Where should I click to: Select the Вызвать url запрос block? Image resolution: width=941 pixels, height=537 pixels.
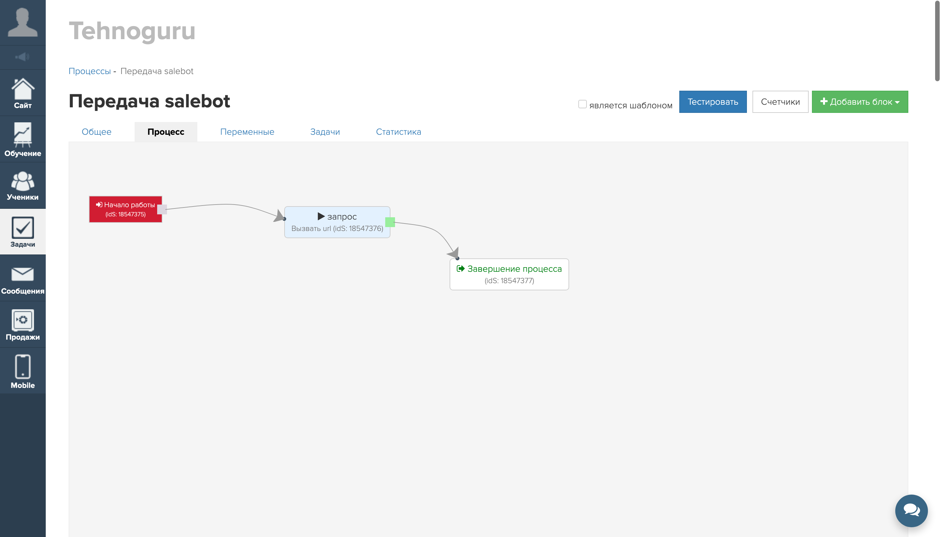[337, 222]
